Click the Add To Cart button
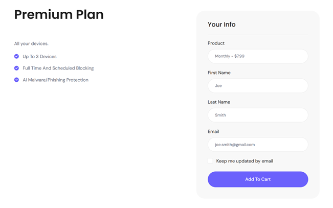The width and height of the screenshot is (333, 208). pyautogui.click(x=258, y=179)
